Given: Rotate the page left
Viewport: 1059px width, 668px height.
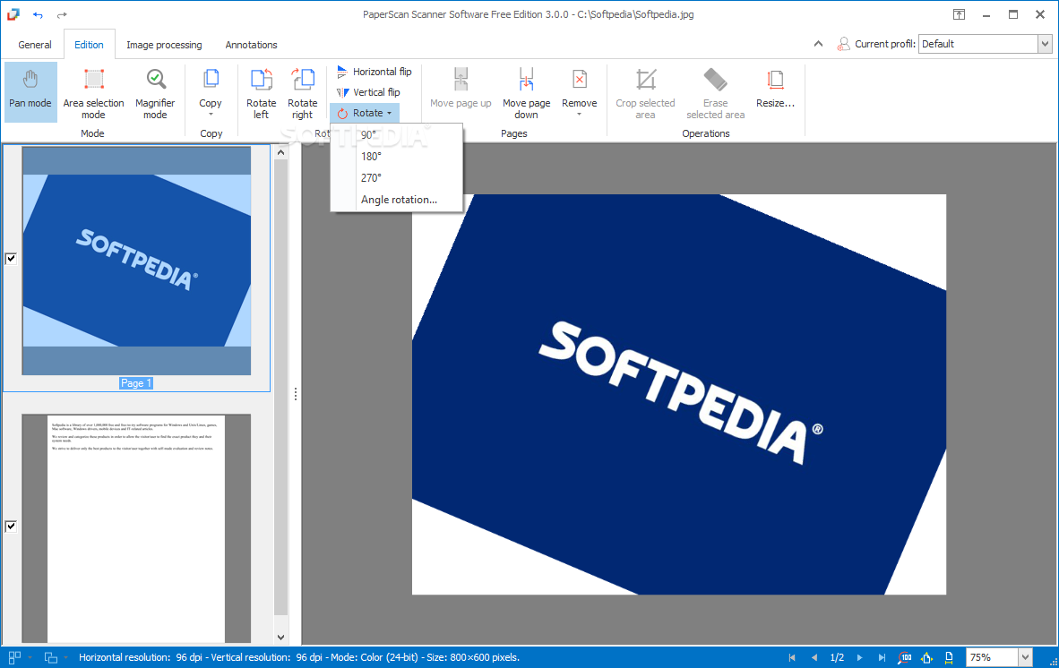Looking at the screenshot, I should pyautogui.click(x=262, y=93).
